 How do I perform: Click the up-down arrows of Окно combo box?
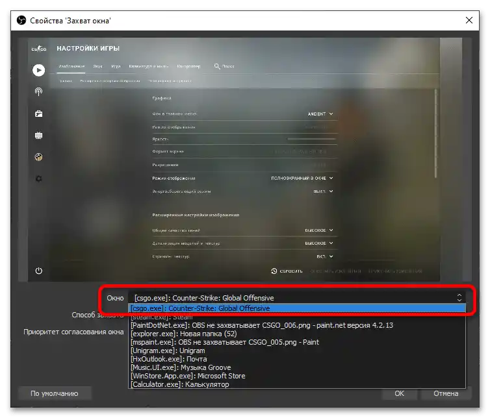pyautogui.click(x=459, y=297)
